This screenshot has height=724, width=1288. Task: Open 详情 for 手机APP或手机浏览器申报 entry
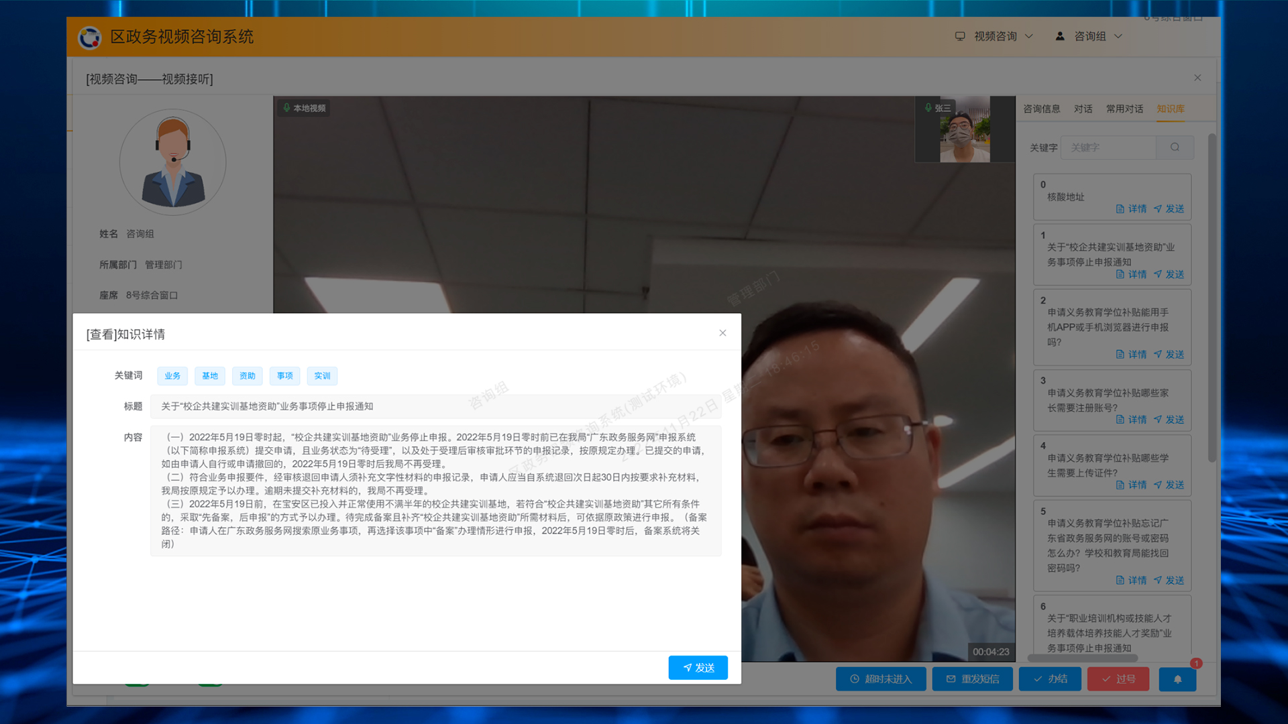coord(1131,355)
